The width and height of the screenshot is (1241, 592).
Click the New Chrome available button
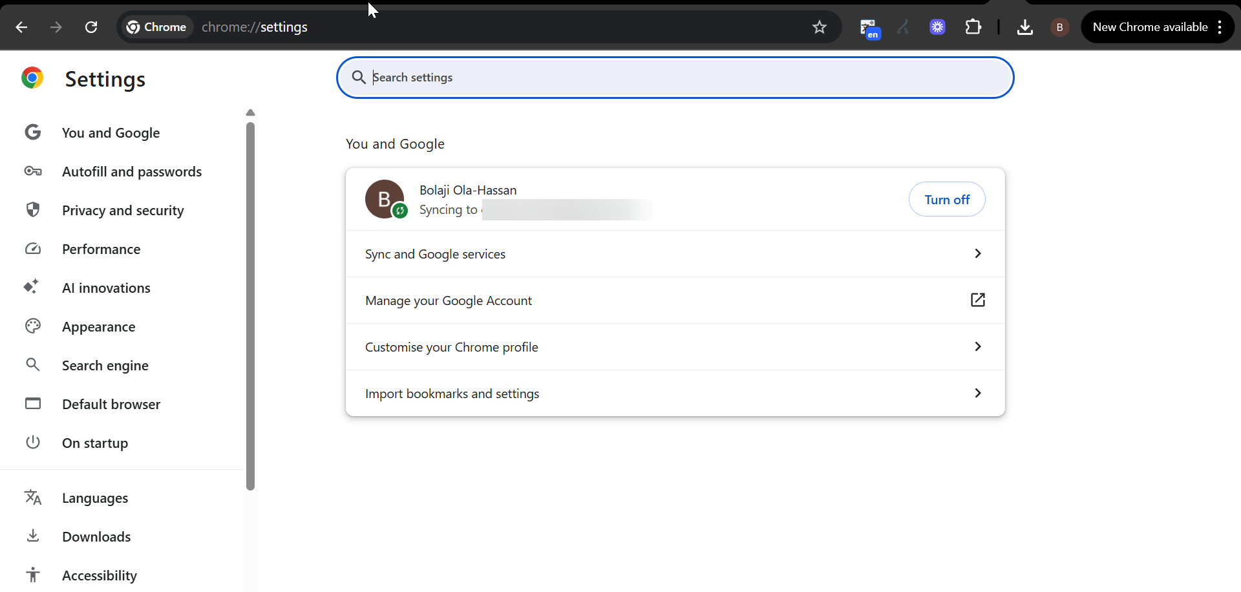click(1149, 27)
